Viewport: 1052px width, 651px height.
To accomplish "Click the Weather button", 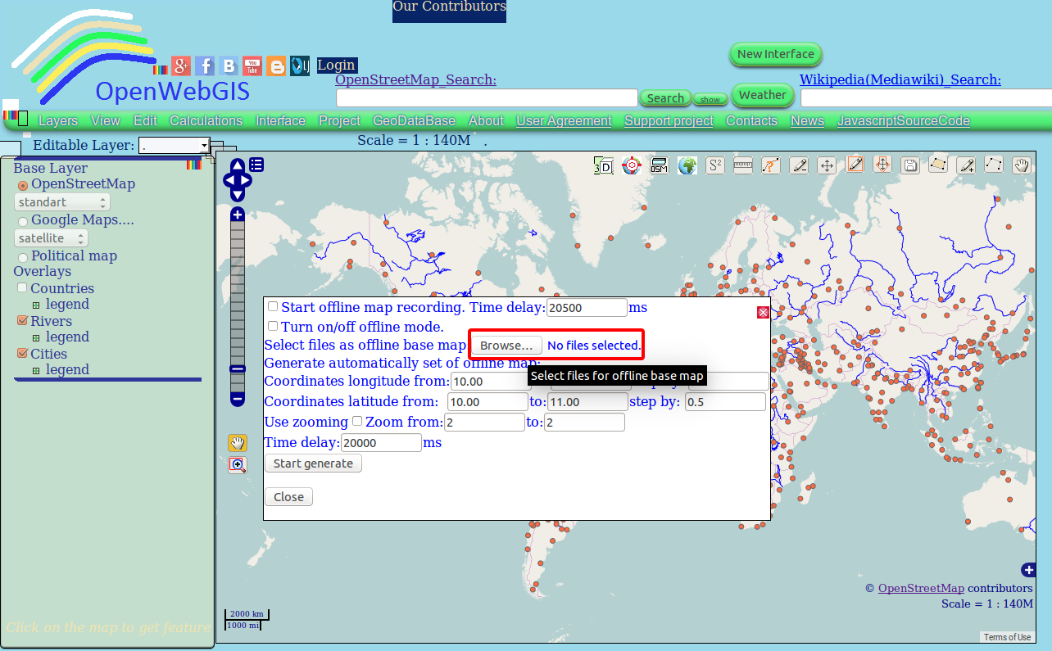I will point(762,95).
